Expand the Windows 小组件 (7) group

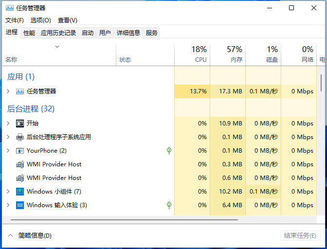(8, 192)
